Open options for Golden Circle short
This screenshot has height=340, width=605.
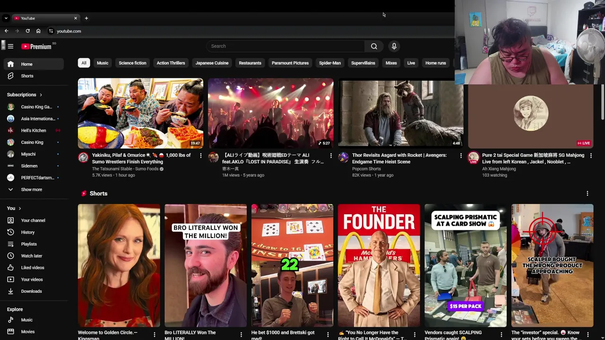[x=154, y=335]
